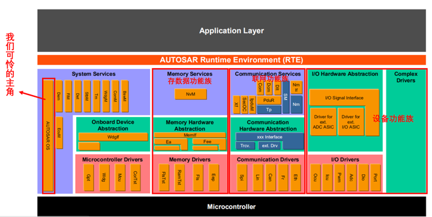Click the StbM module block
The height and width of the screenshot is (217, 432).
click(87, 96)
